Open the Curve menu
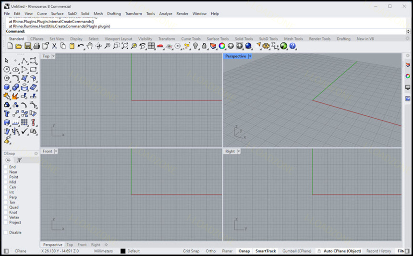This screenshot has width=413, height=256. pos(42,14)
